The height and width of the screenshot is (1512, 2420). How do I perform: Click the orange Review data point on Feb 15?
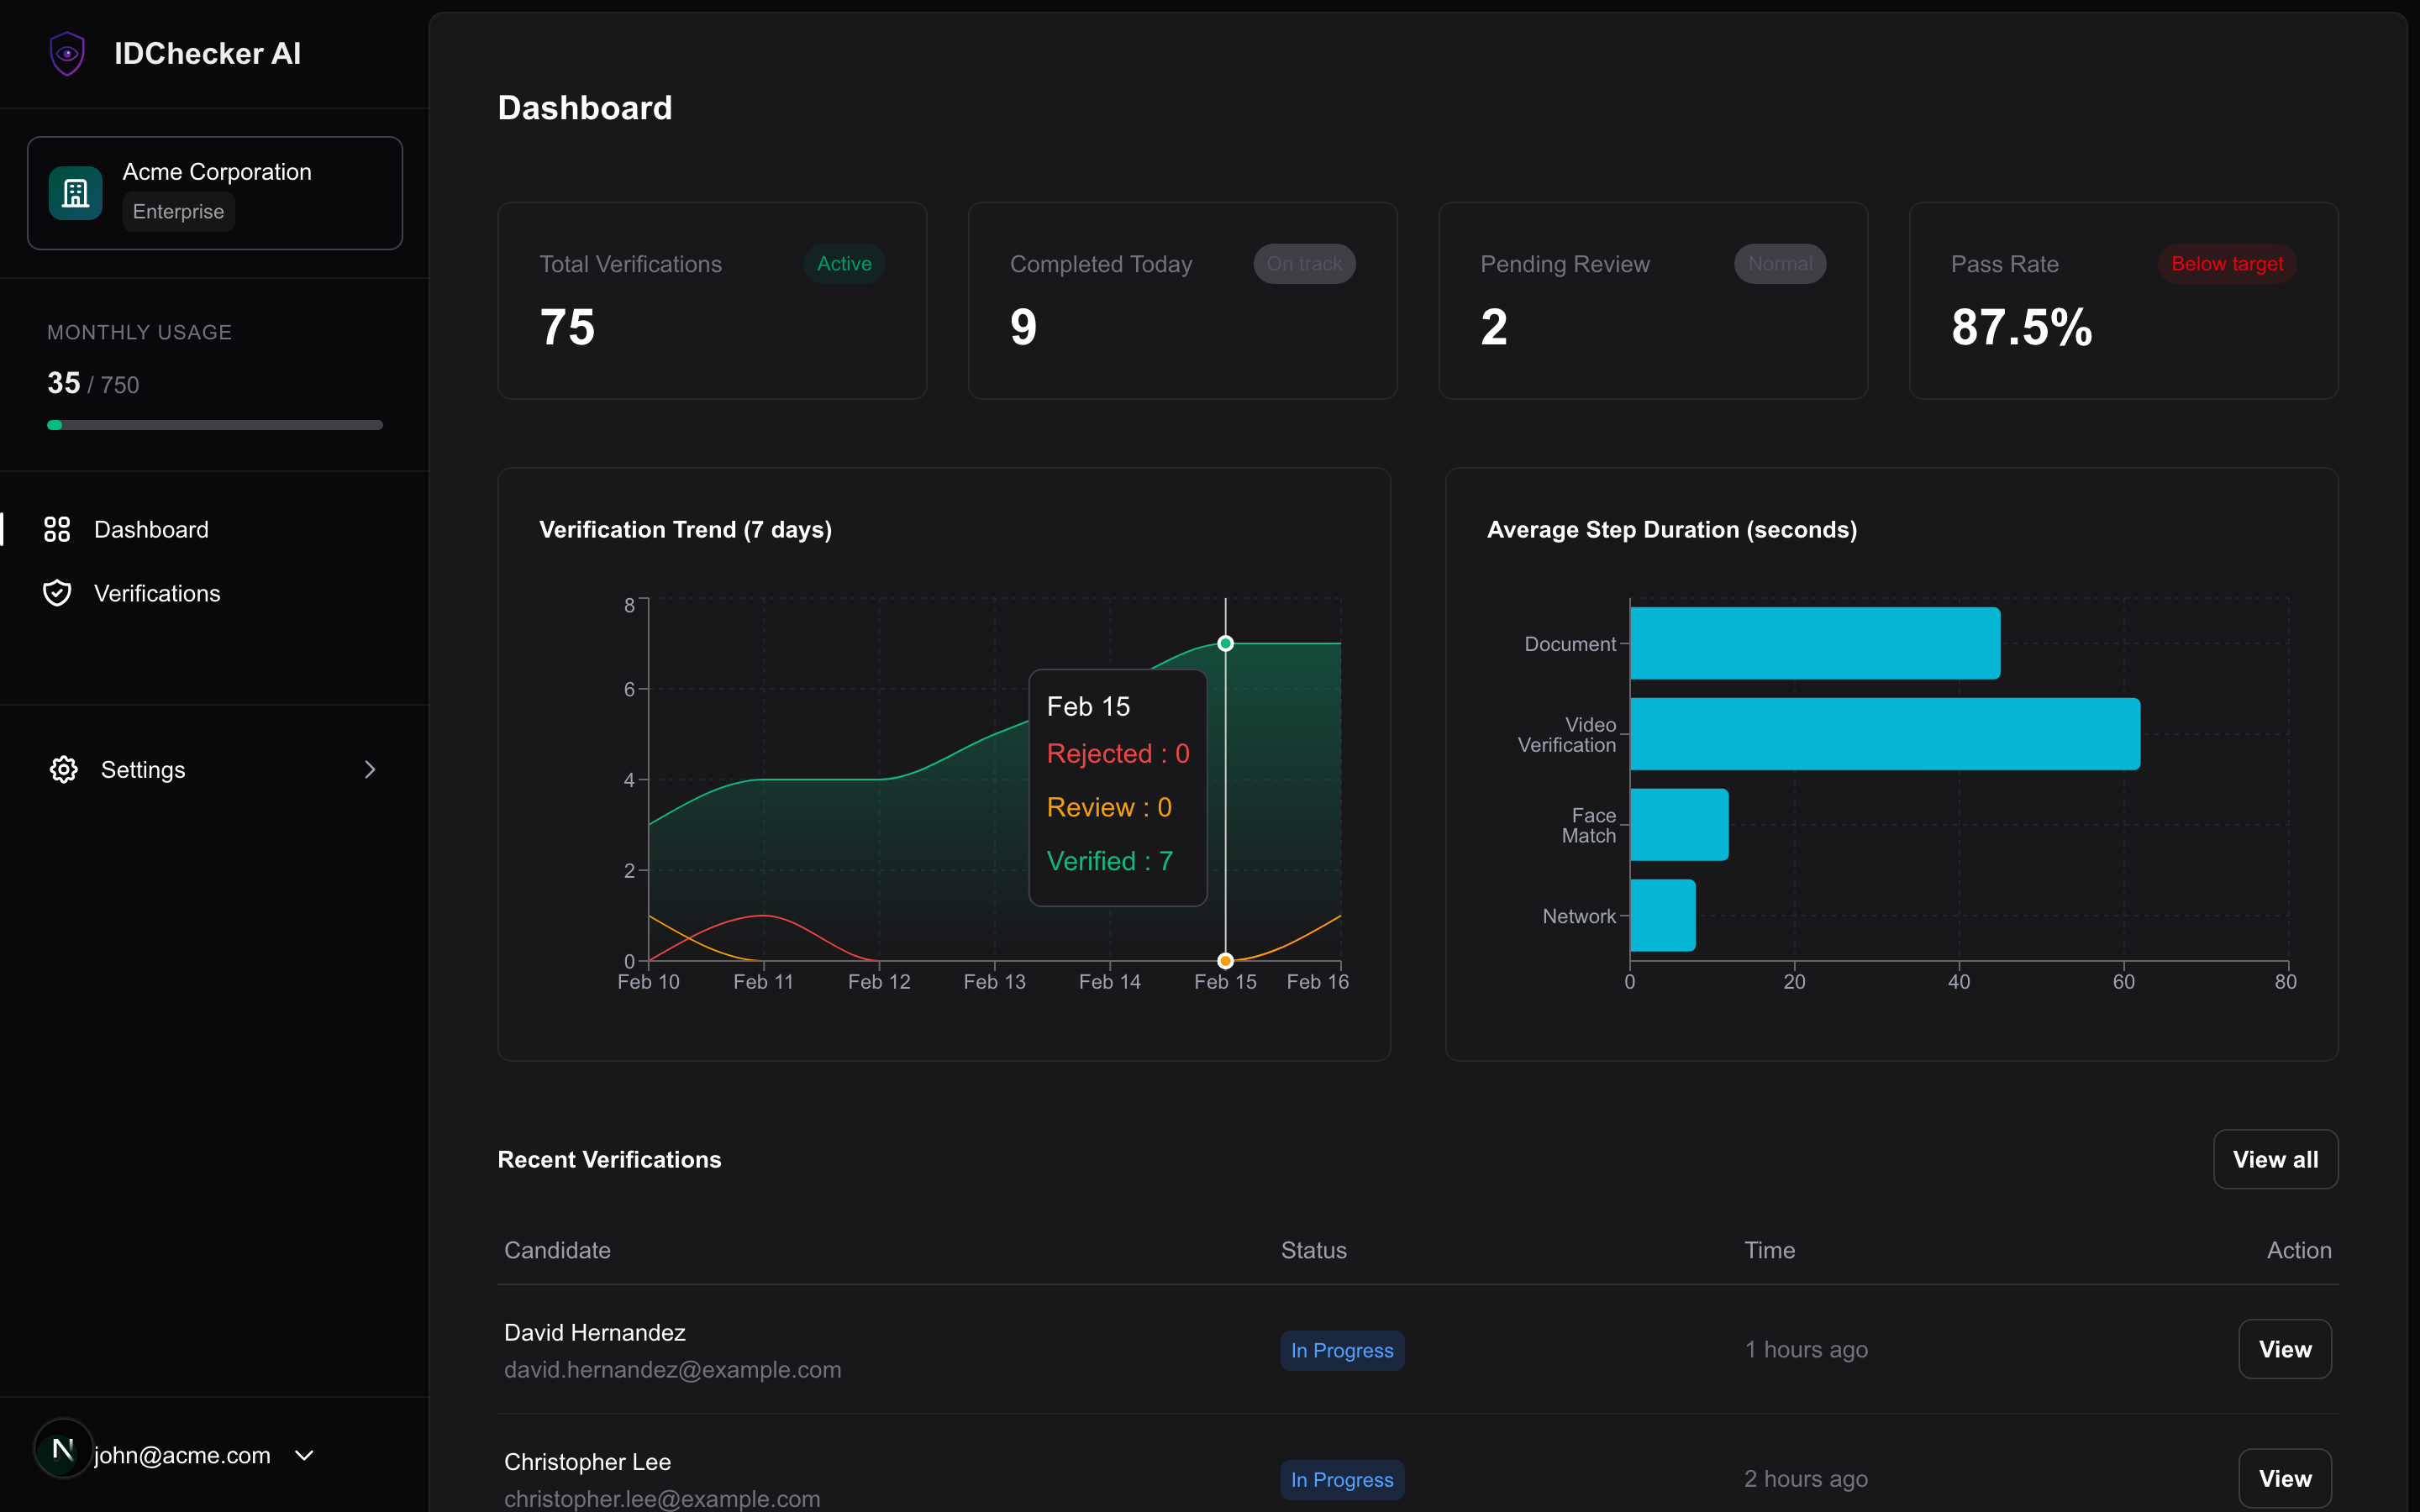[x=1225, y=961]
